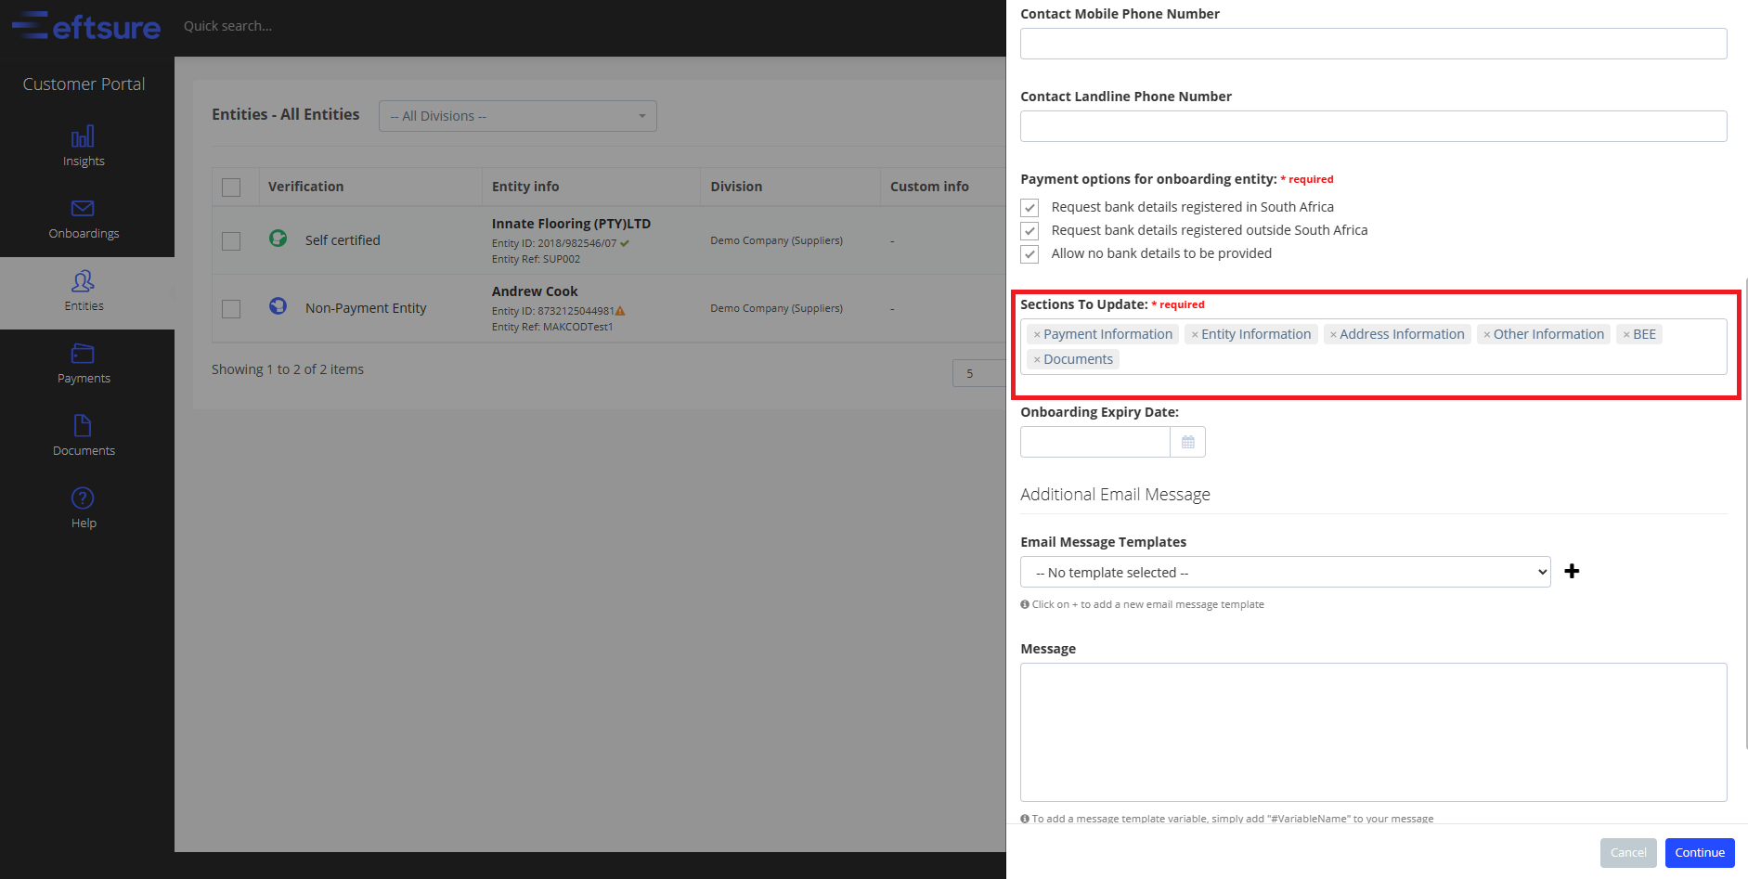Open the Payments sidebar section
Screen dimensions: 1748x879
point(84,364)
